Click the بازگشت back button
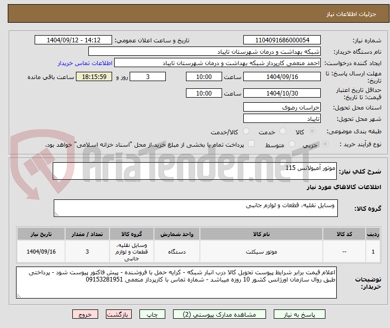This screenshot has width=390, height=328. [118, 315]
